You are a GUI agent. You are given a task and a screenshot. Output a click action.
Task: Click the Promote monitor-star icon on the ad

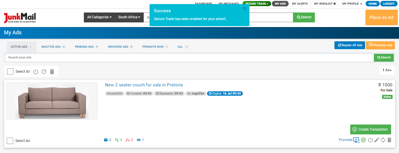pyautogui.click(x=356, y=140)
